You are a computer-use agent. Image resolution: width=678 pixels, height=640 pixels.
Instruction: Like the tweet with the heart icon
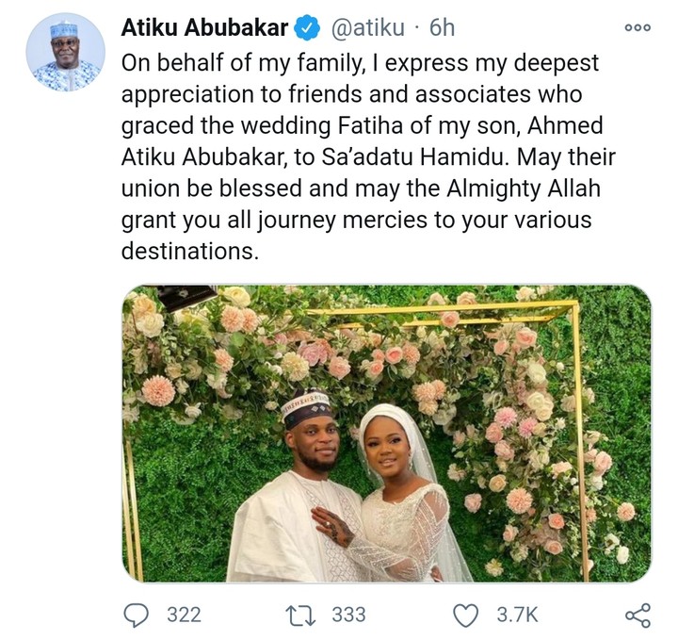[467, 615]
